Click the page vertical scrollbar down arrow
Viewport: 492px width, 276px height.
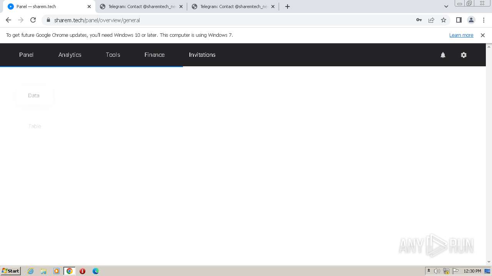click(489, 262)
